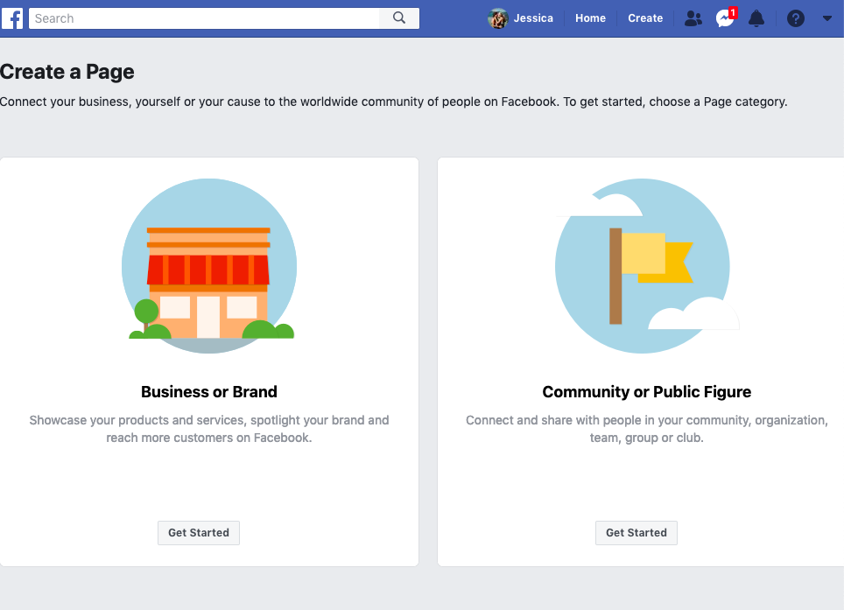Open the Quick Help question icon

(796, 19)
